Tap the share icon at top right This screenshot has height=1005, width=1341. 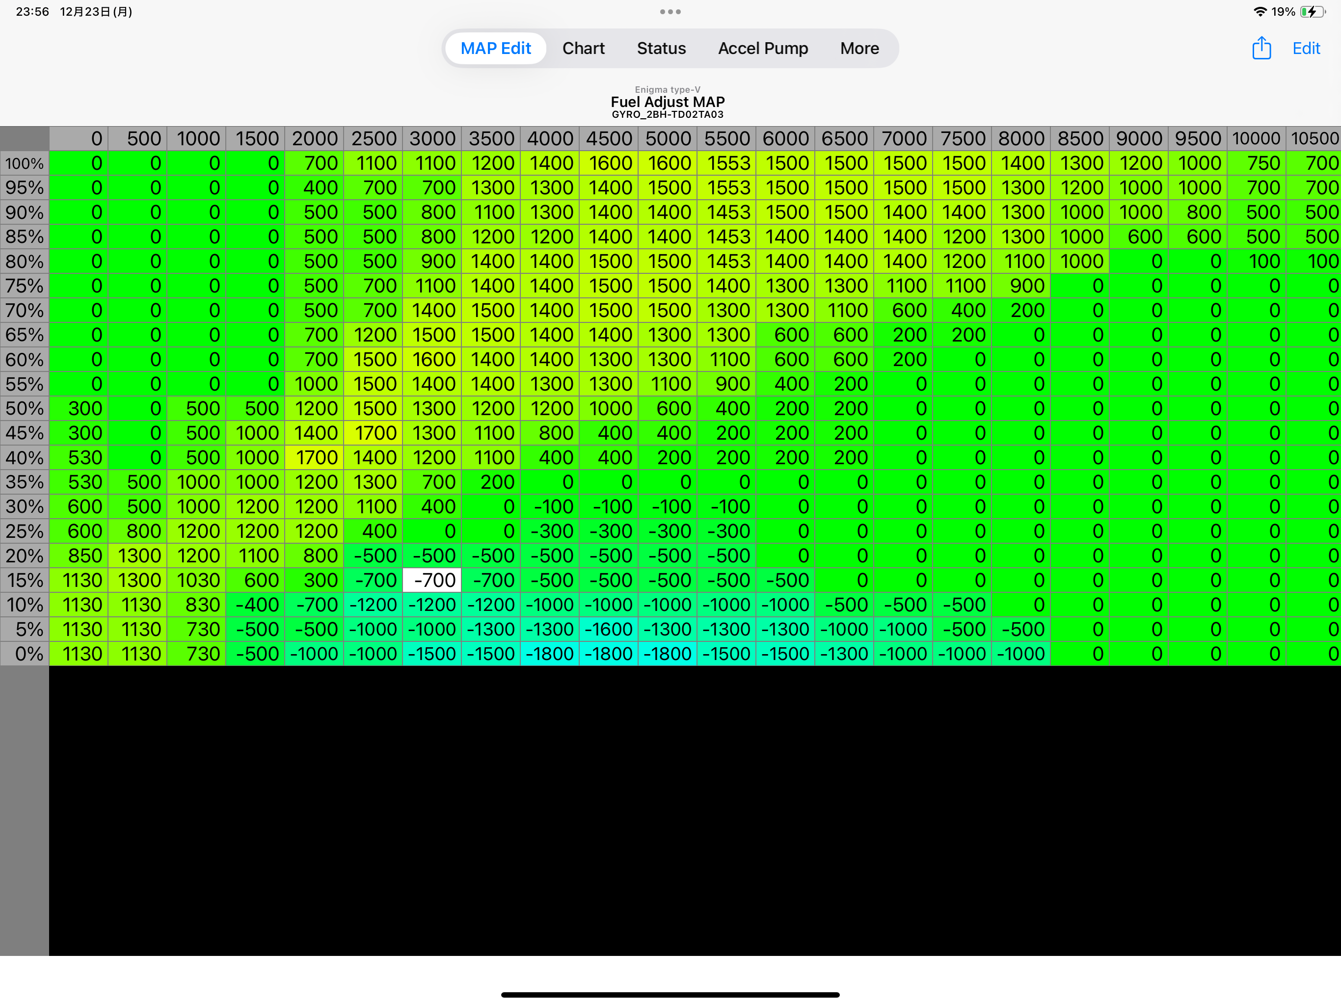(x=1261, y=48)
